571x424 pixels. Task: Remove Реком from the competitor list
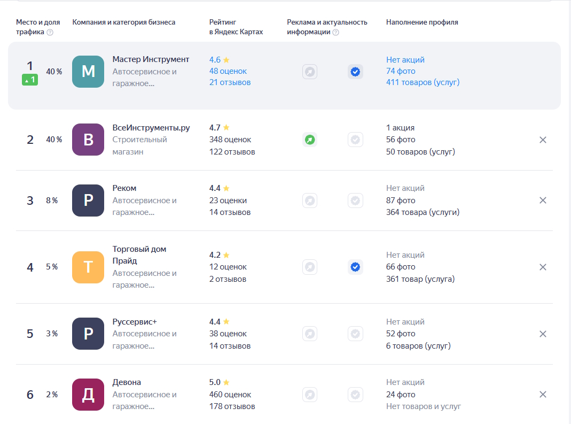tap(543, 201)
